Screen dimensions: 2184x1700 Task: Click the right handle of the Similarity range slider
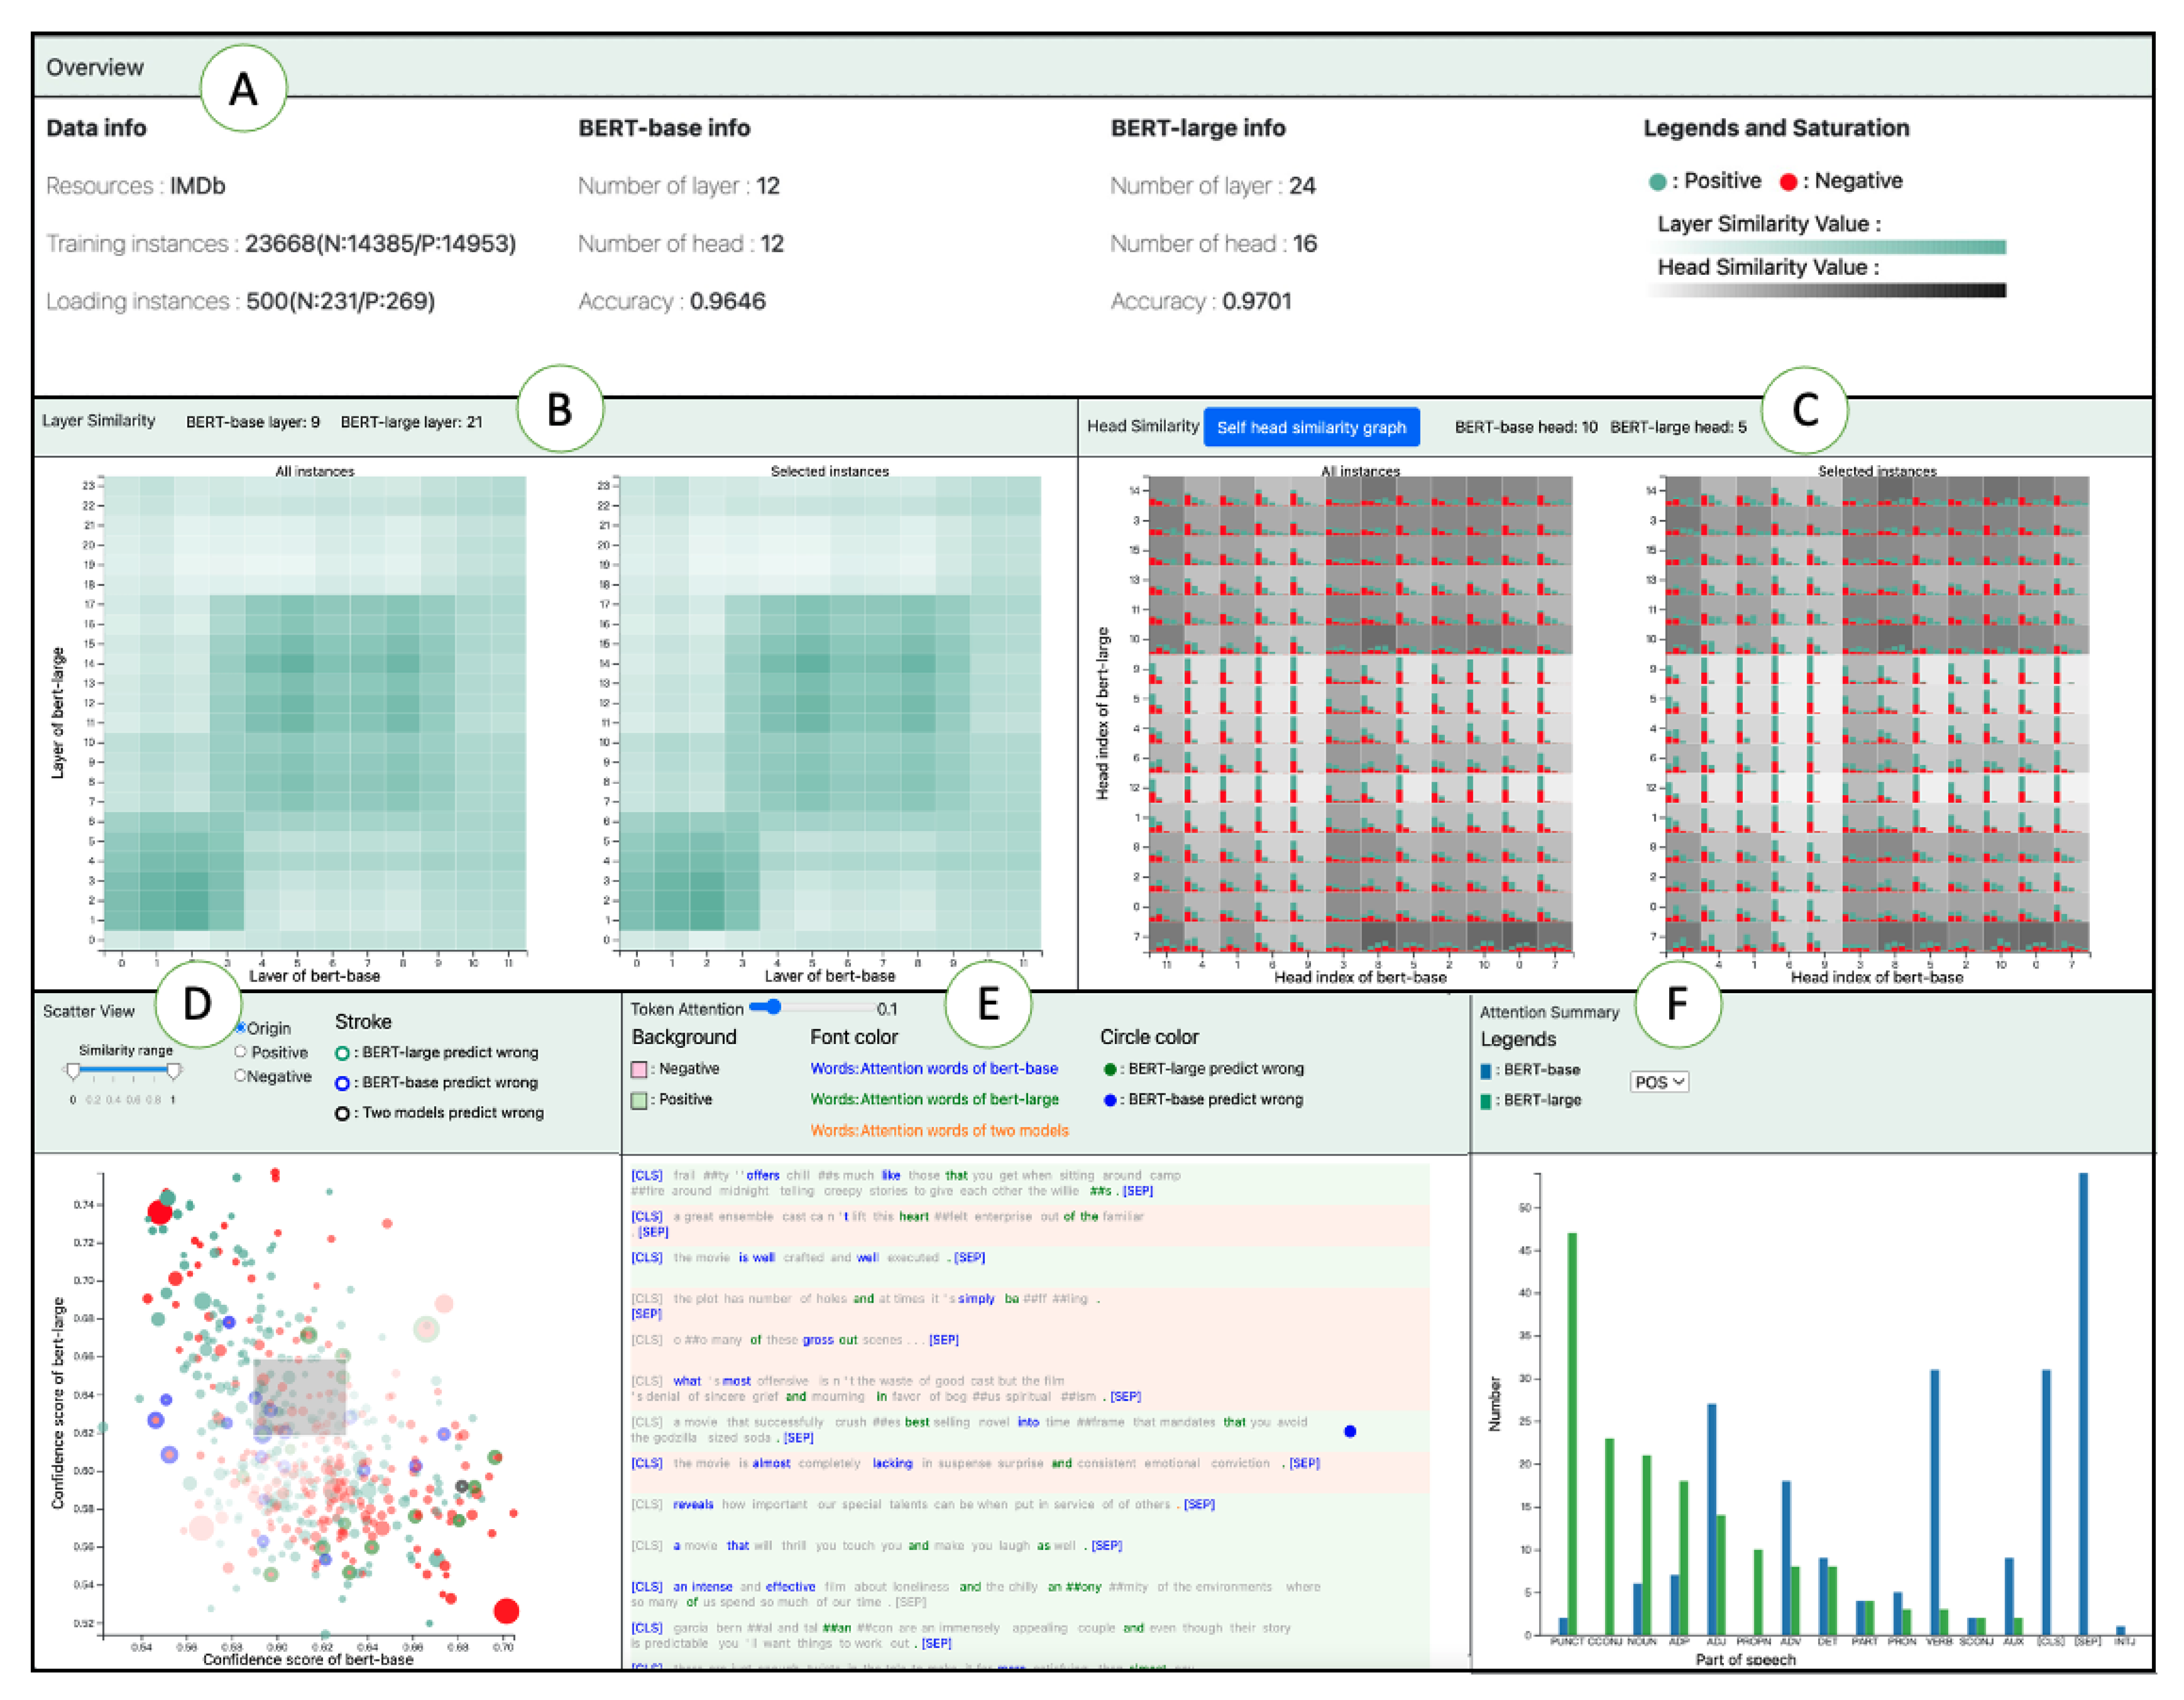174,1071
